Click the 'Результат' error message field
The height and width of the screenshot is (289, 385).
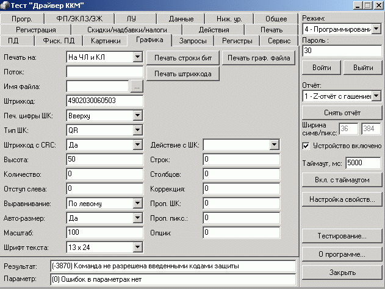(x=173, y=266)
